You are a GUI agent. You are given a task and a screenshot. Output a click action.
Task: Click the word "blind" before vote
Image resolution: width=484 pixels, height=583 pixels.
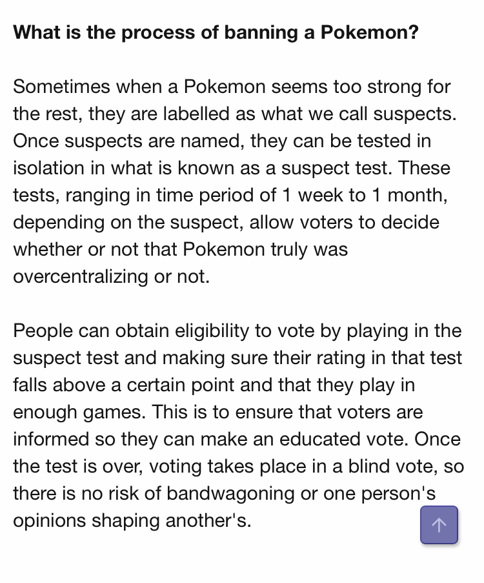(368, 467)
